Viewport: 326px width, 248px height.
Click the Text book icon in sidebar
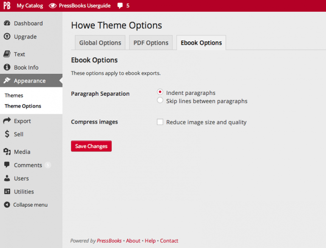coord(7,54)
